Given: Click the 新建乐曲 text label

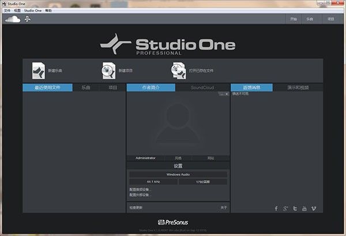Looking at the screenshot, I should click(x=55, y=70).
